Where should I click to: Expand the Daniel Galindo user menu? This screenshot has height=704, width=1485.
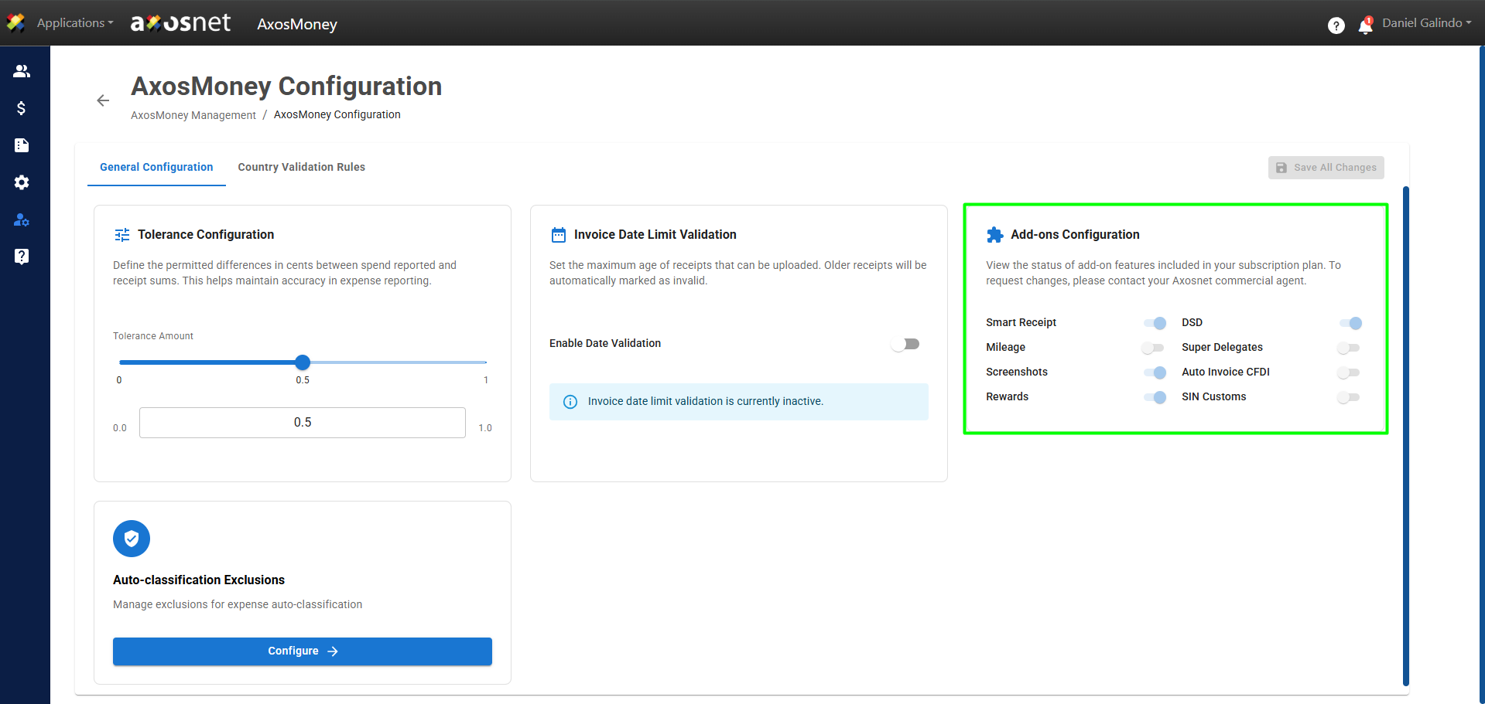1427,23
